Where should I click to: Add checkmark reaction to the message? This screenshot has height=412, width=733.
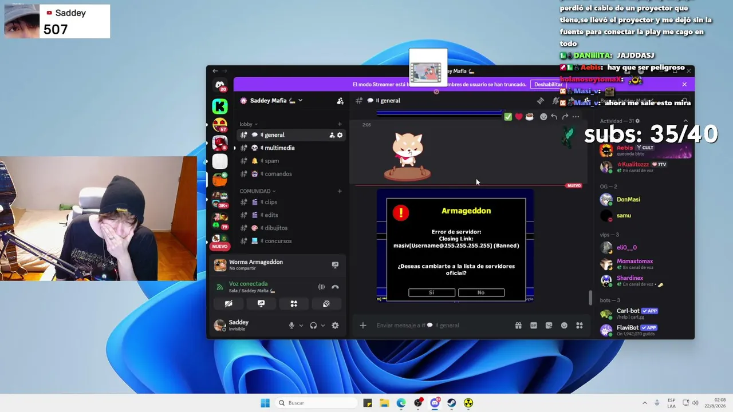[x=508, y=117]
